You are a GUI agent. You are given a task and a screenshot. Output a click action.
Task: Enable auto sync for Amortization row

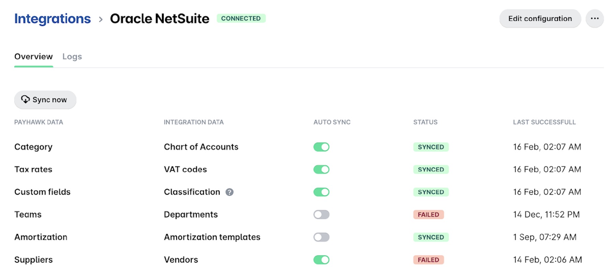pyautogui.click(x=321, y=237)
